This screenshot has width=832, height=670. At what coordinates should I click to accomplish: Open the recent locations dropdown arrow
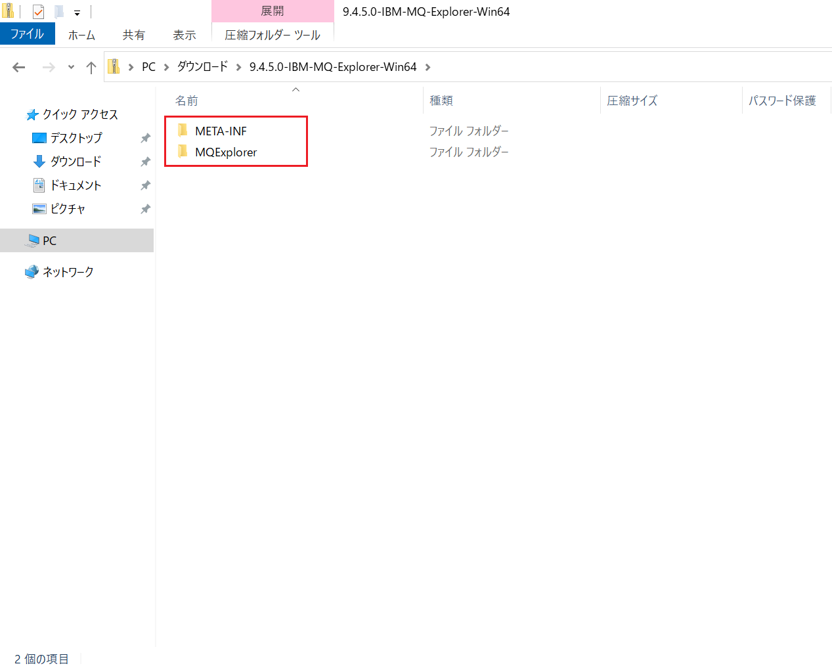pyautogui.click(x=71, y=67)
